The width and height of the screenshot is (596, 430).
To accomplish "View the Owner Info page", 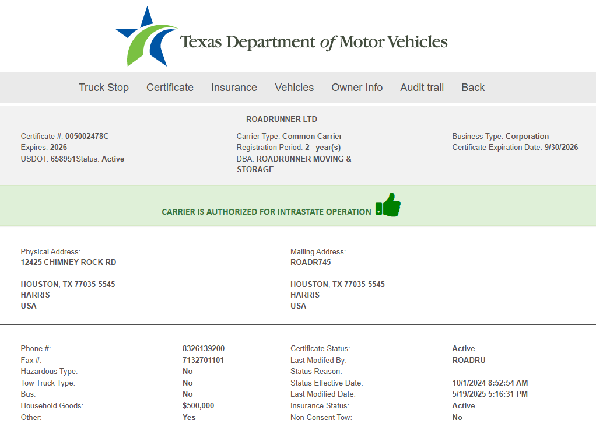I will click(x=357, y=88).
